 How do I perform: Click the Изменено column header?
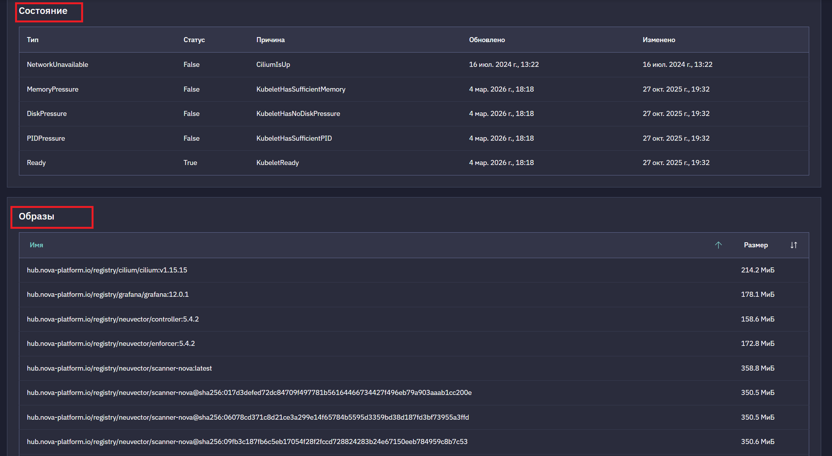[659, 40]
